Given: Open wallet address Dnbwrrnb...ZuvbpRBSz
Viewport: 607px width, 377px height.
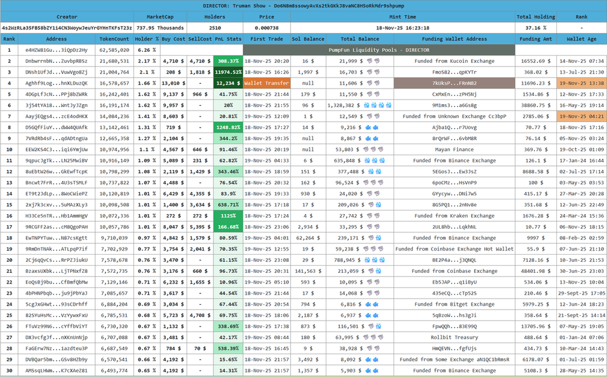Looking at the screenshot, I should coord(56,61).
